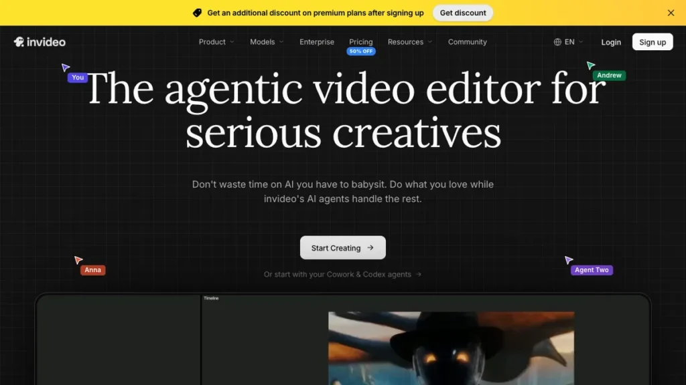Click the 50% OFF badge
The height and width of the screenshot is (385, 686).
361,51
